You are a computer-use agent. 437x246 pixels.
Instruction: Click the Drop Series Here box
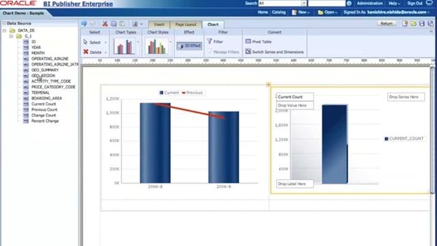point(406,97)
